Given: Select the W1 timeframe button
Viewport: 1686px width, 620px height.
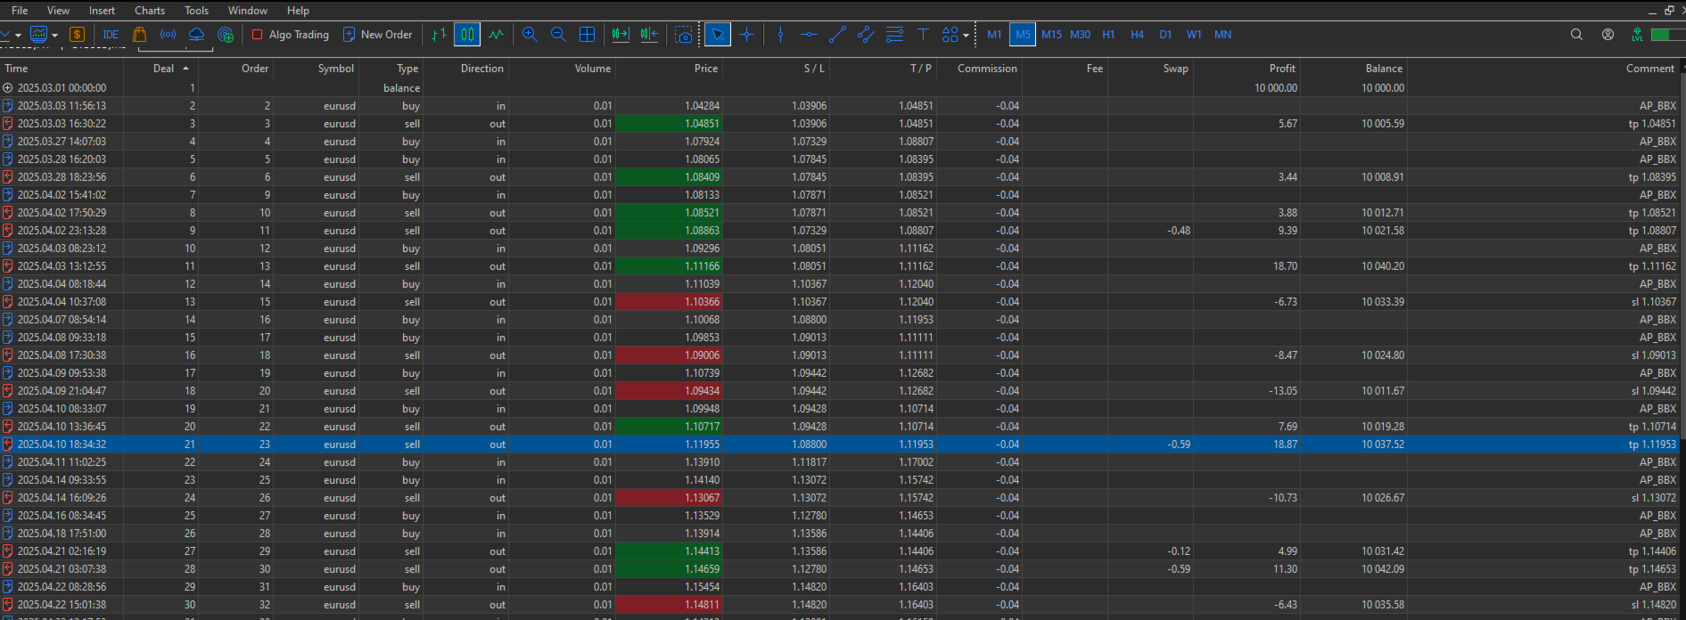Looking at the screenshot, I should click(x=1194, y=35).
